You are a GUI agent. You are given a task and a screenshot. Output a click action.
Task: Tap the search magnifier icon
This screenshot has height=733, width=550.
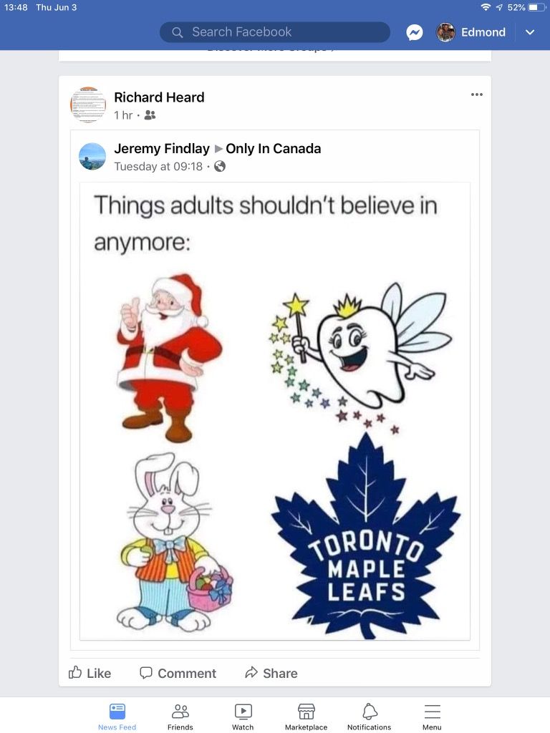(x=178, y=32)
